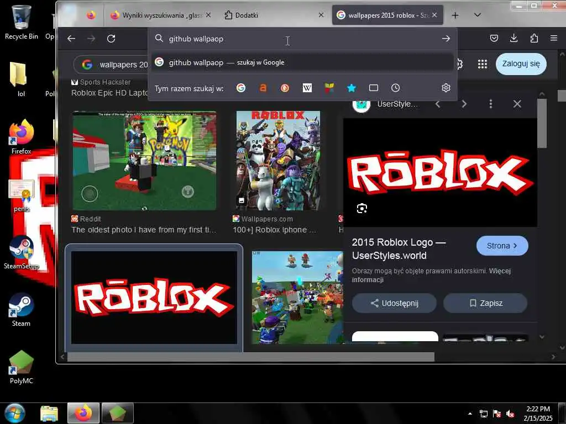This screenshot has width=566, height=424.
Task: Open the muted volume tray icon
Action: click(510, 414)
